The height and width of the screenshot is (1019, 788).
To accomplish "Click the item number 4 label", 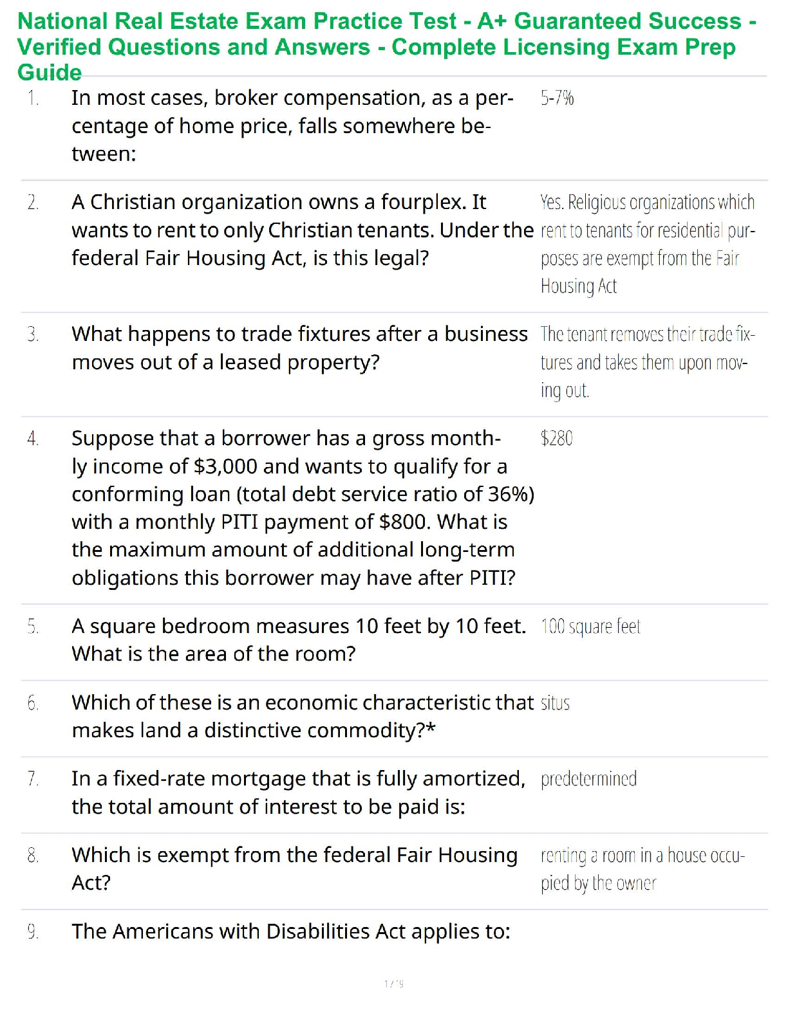I will point(33,439).
